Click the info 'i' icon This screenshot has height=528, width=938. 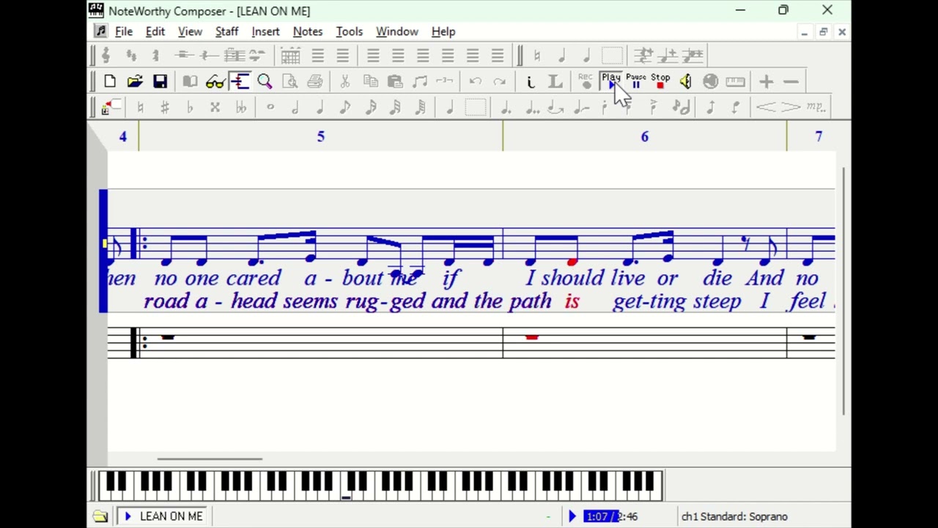click(531, 81)
